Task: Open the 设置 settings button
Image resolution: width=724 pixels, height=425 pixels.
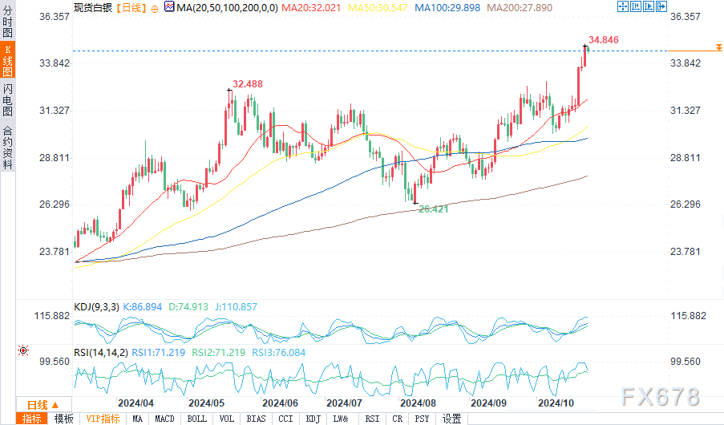Action: pos(452,419)
